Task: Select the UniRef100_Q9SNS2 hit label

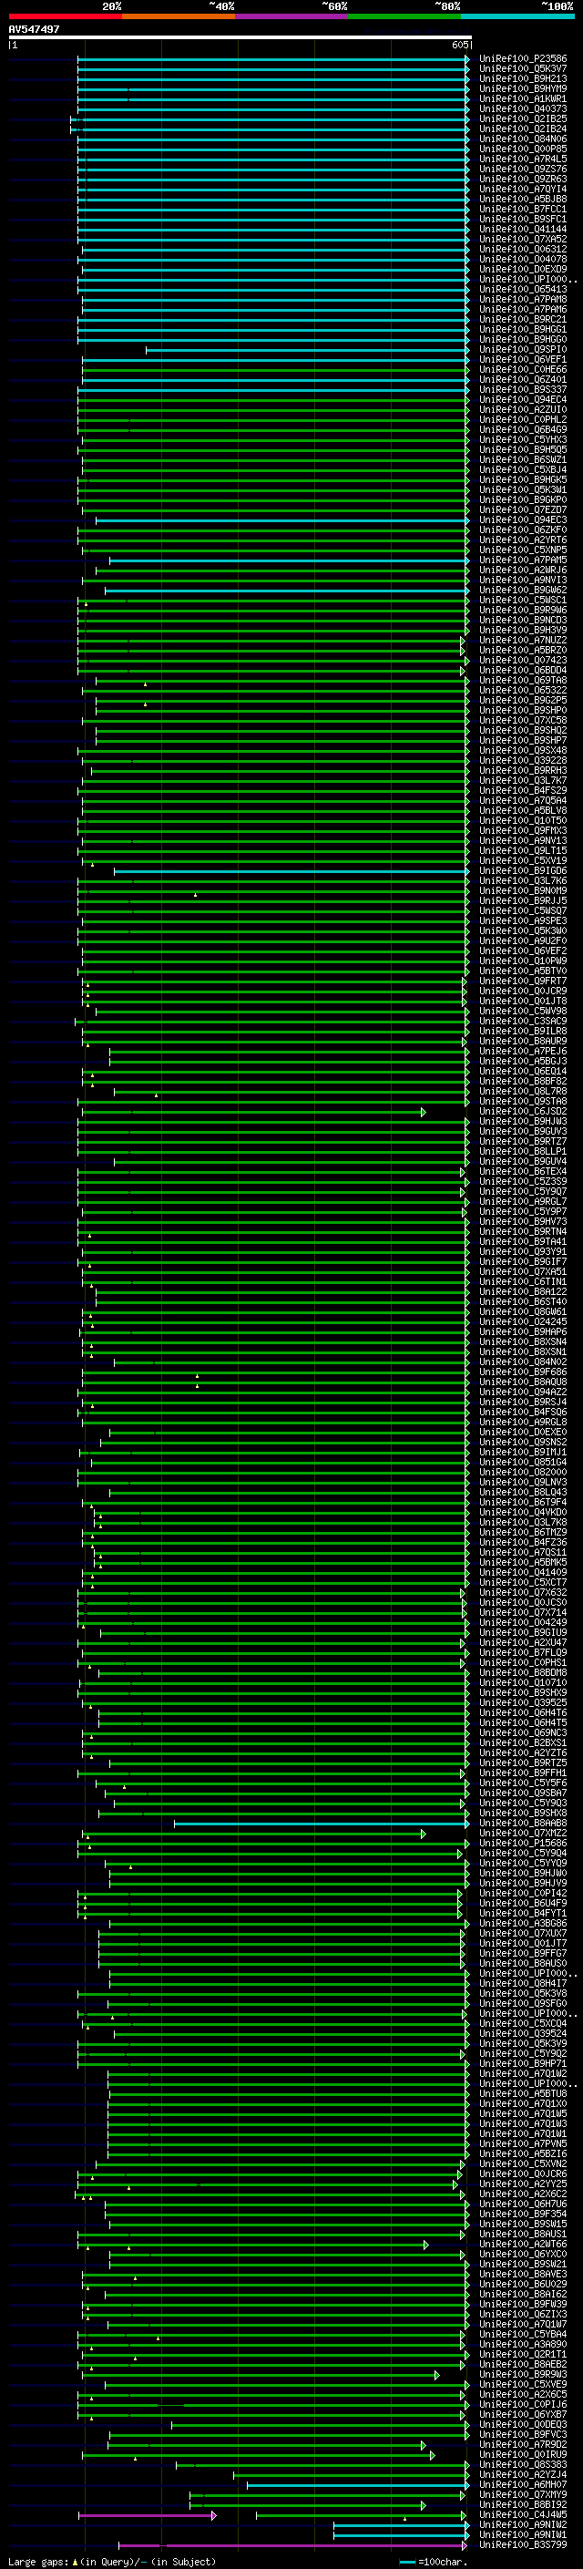Action: [522, 1441]
